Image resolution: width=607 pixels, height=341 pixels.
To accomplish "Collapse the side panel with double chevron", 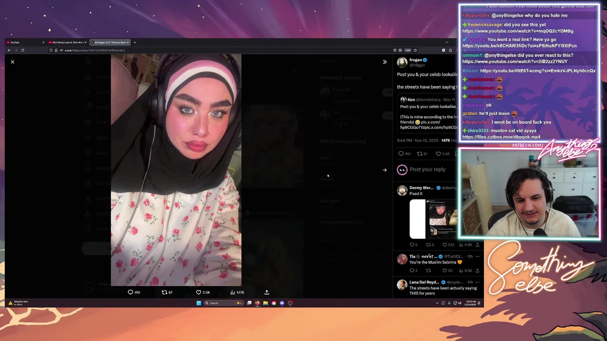I will [x=385, y=62].
